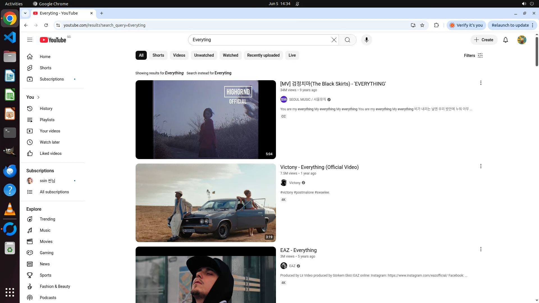Toggle the Recently uploaded filter chip
This screenshot has width=539, height=303.
[263, 55]
